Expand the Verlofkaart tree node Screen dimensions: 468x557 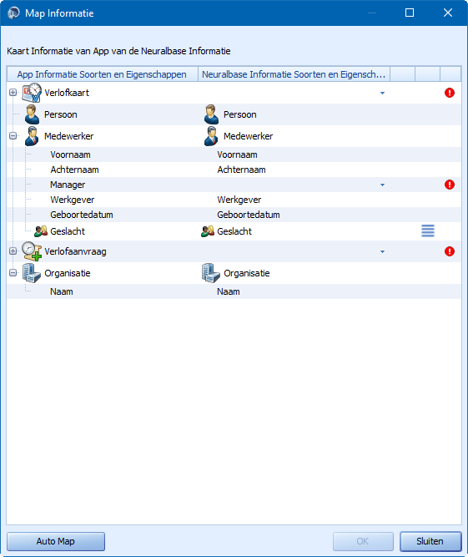(13, 93)
